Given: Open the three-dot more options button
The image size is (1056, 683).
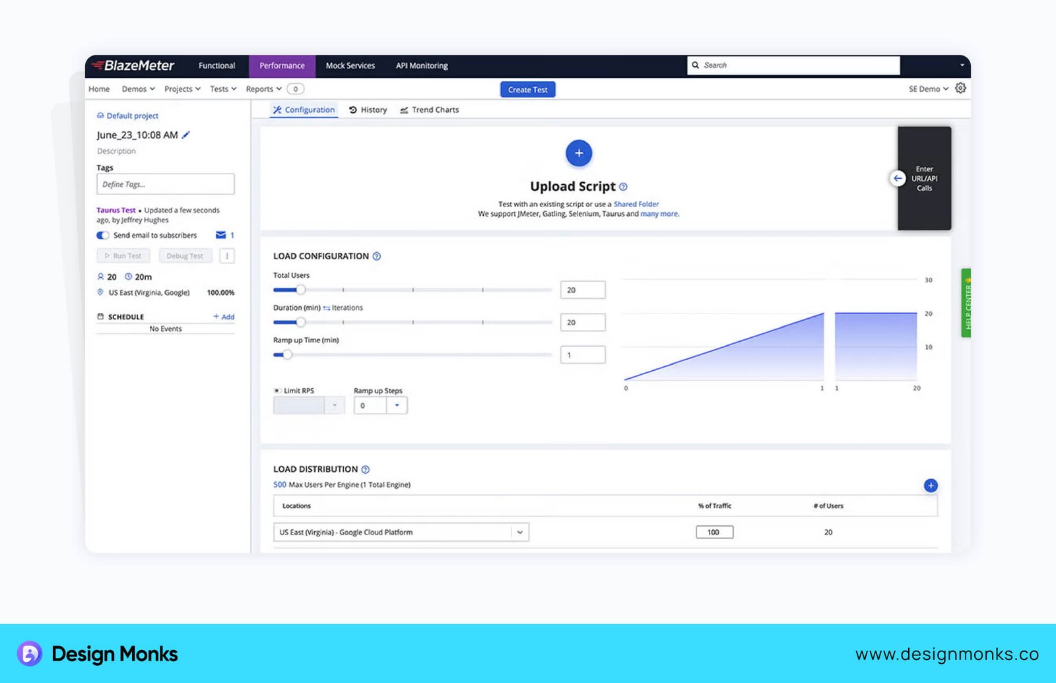Looking at the screenshot, I should tap(227, 255).
